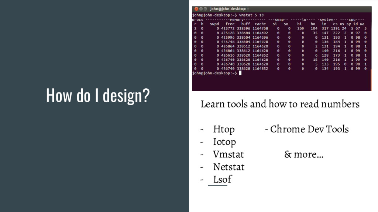Select the 'swap' column group header
Viewport: 378px width, 212px height.
(279, 20)
